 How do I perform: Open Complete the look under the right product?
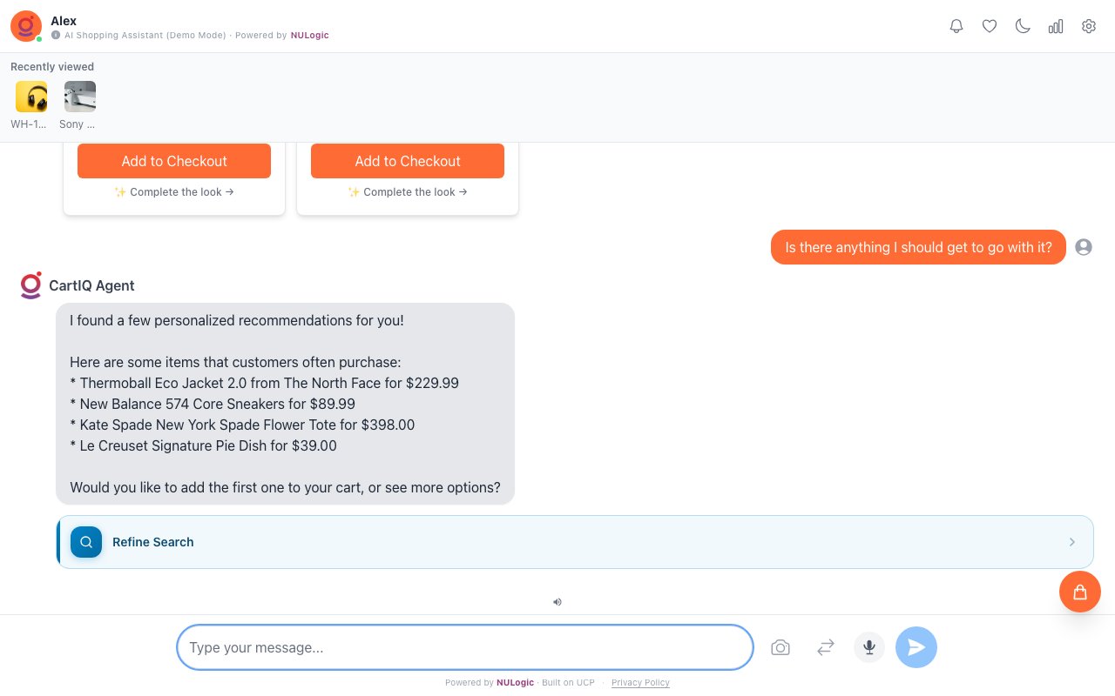[x=408, y=192]
